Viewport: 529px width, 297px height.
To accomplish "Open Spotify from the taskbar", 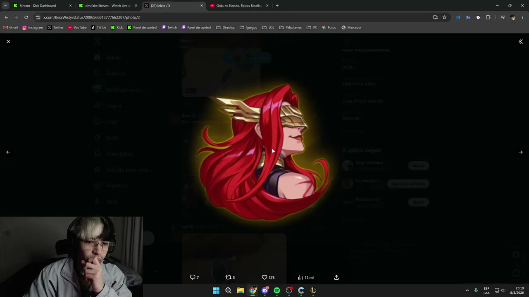I will [277, 290].
